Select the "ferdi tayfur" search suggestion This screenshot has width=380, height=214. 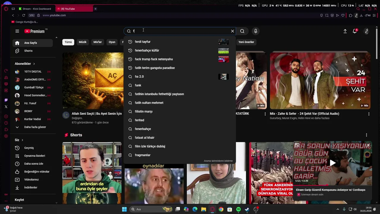pyautogui.click(x=180, y=42)
